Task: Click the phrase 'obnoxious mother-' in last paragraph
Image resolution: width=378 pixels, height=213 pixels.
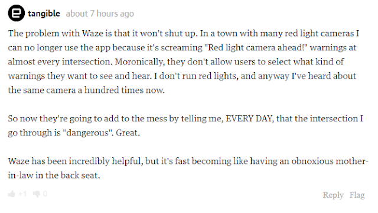Action: click(x=330, y=161)
